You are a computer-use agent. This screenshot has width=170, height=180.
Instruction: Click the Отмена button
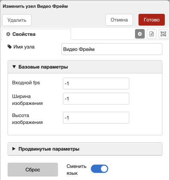coord(119,20)
